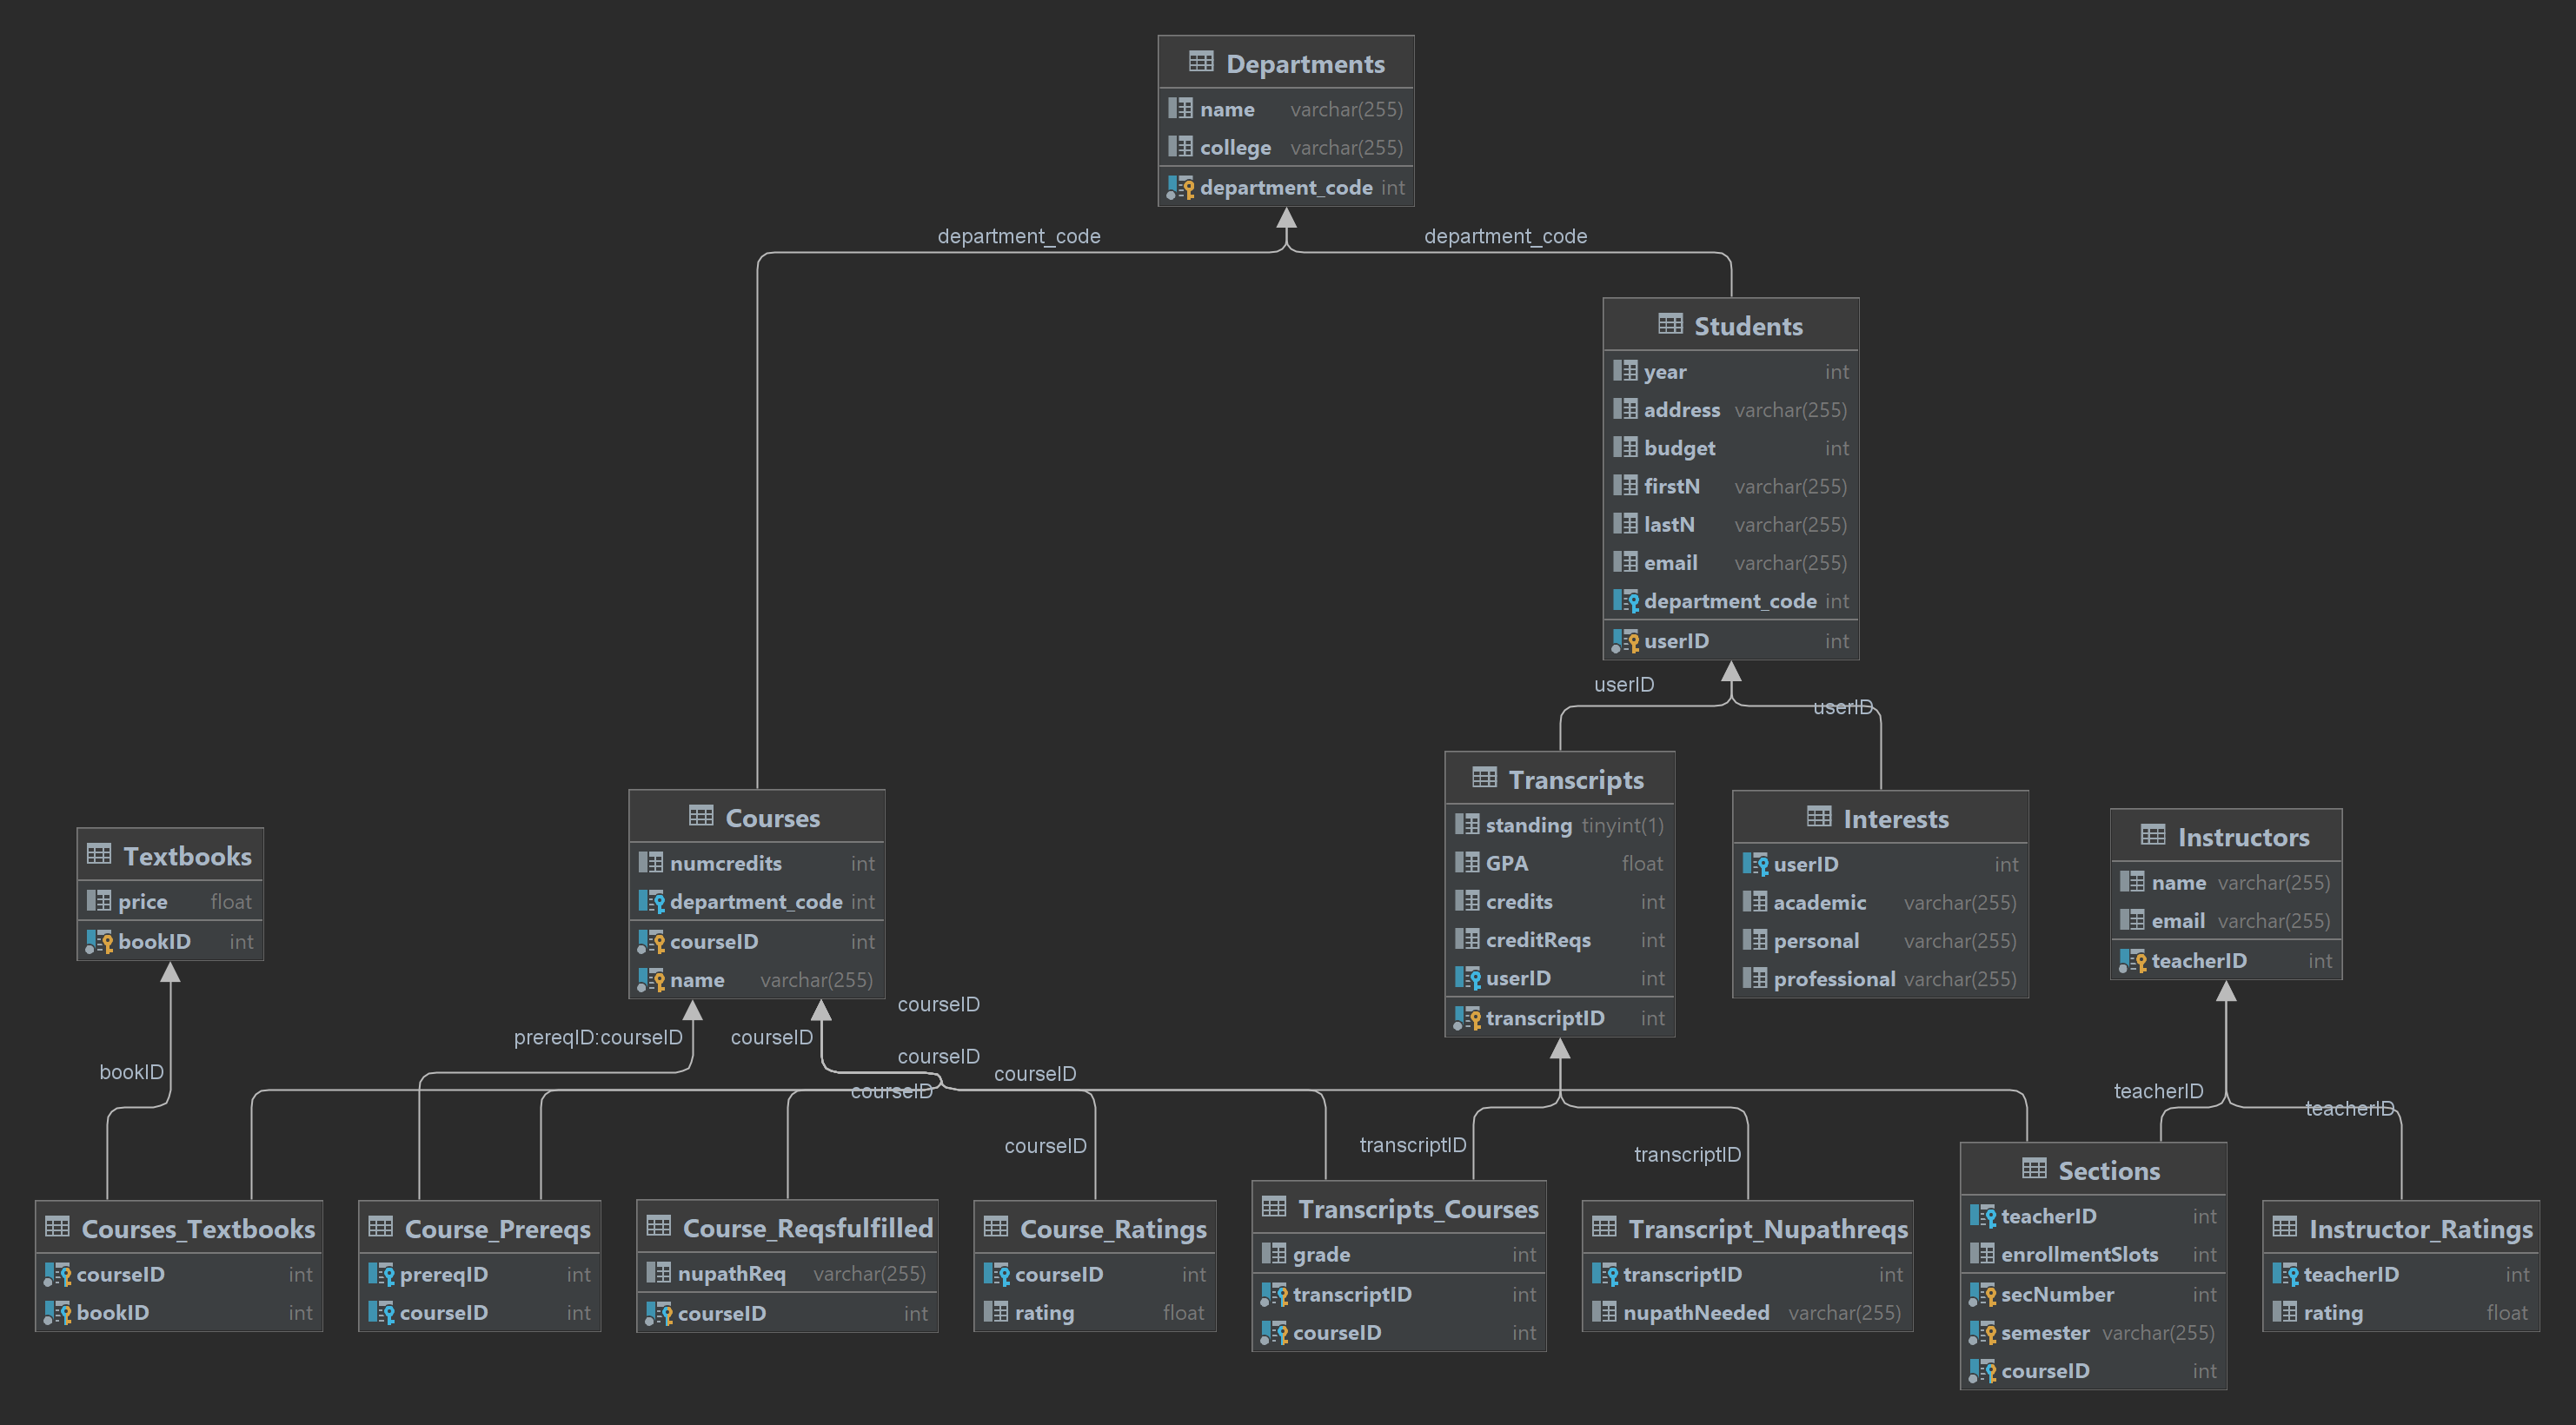The height and width of the screenshot is (1425, 2576).
Task: Click the key icon beside bookID in Textbooks
Action: (99, 941)
